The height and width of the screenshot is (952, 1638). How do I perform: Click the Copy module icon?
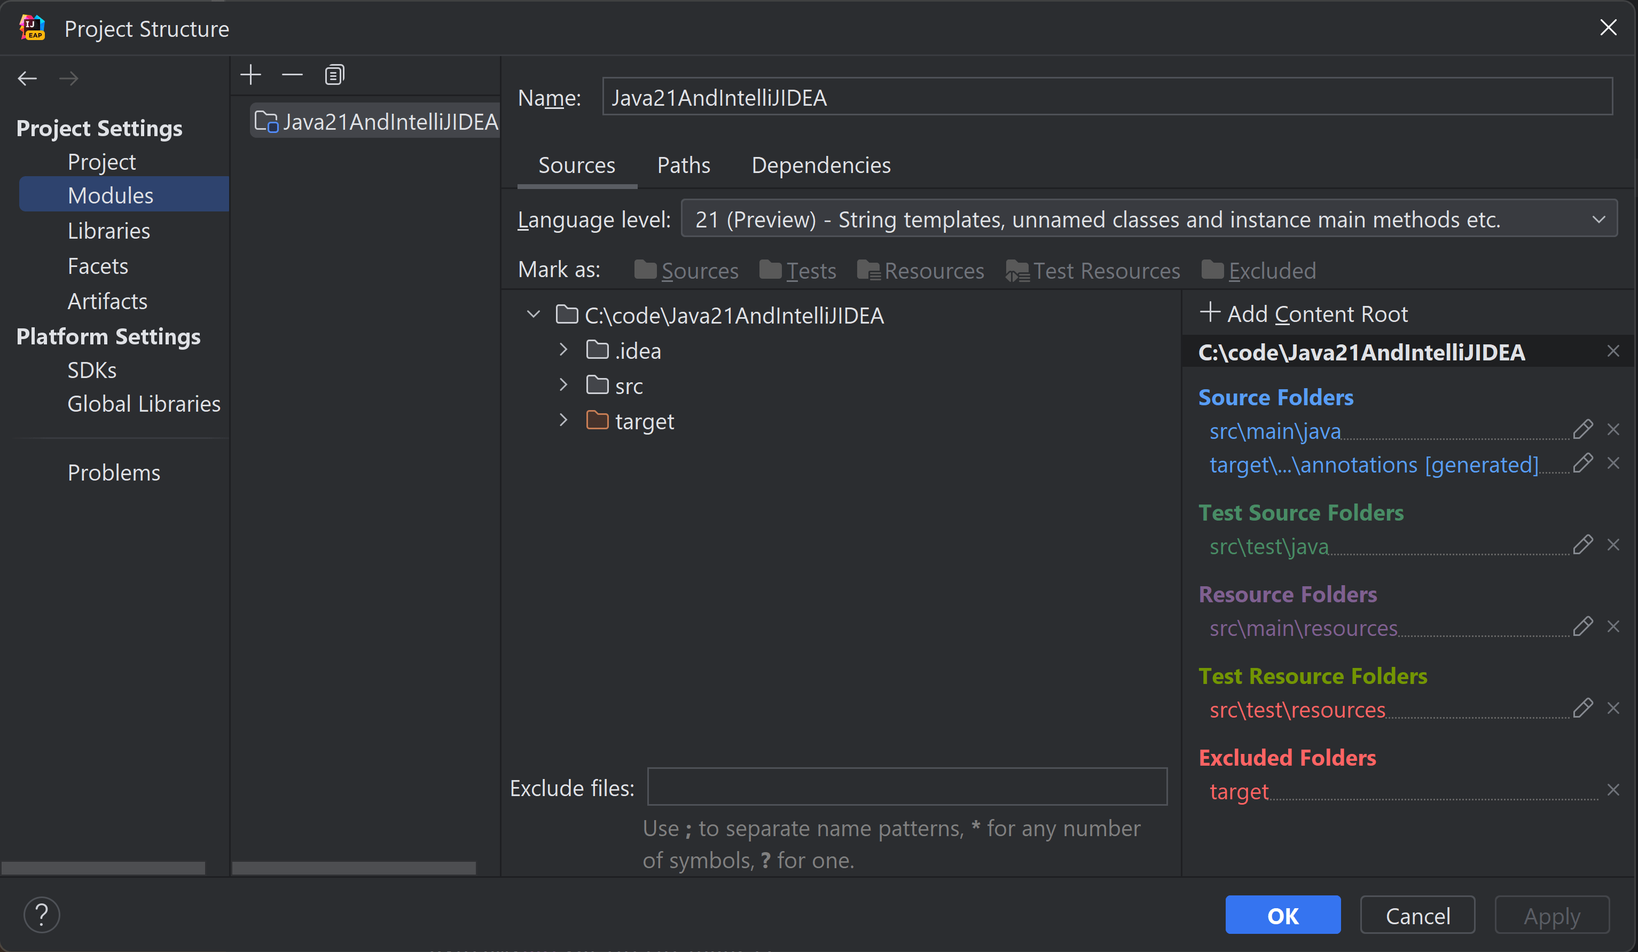pos(334,75)
